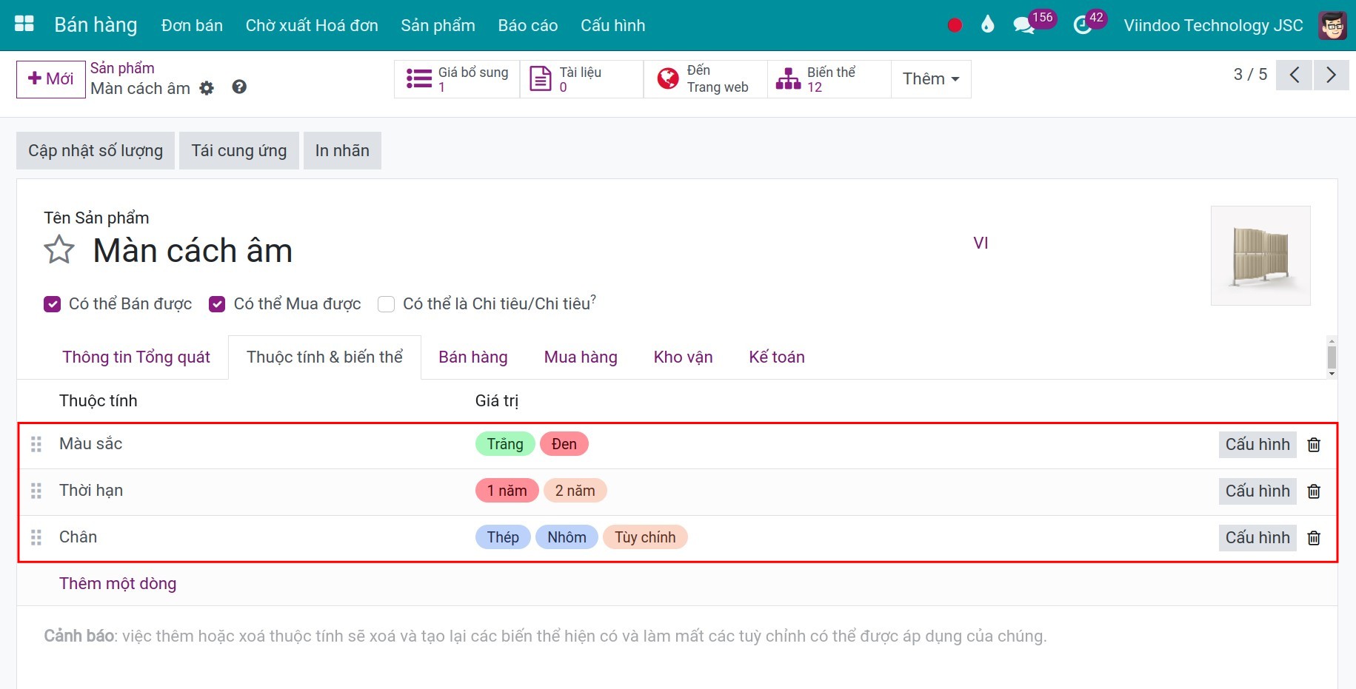Open Tài liệu documents stat button
Screen dimensions: 1356x689
coord(581,79)
